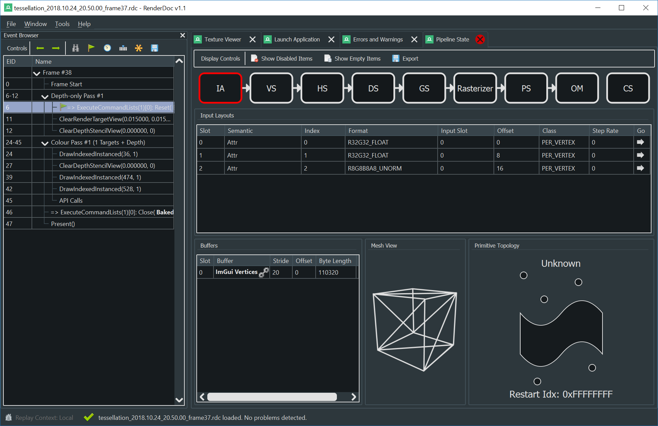Open the find events search with binoculars icon
Screen dimensions: 658x426
[x=75, y=48]
